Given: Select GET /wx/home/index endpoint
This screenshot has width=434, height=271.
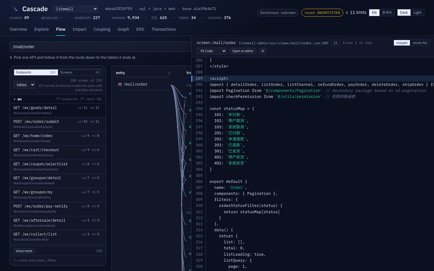Looking at the screenshot, I should [x=58, y=138].
